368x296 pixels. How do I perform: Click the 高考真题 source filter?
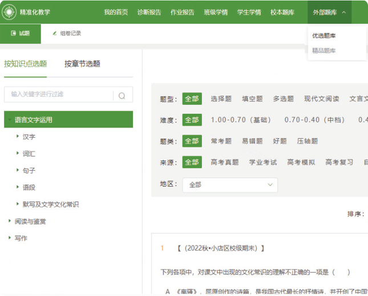[224, 162]
